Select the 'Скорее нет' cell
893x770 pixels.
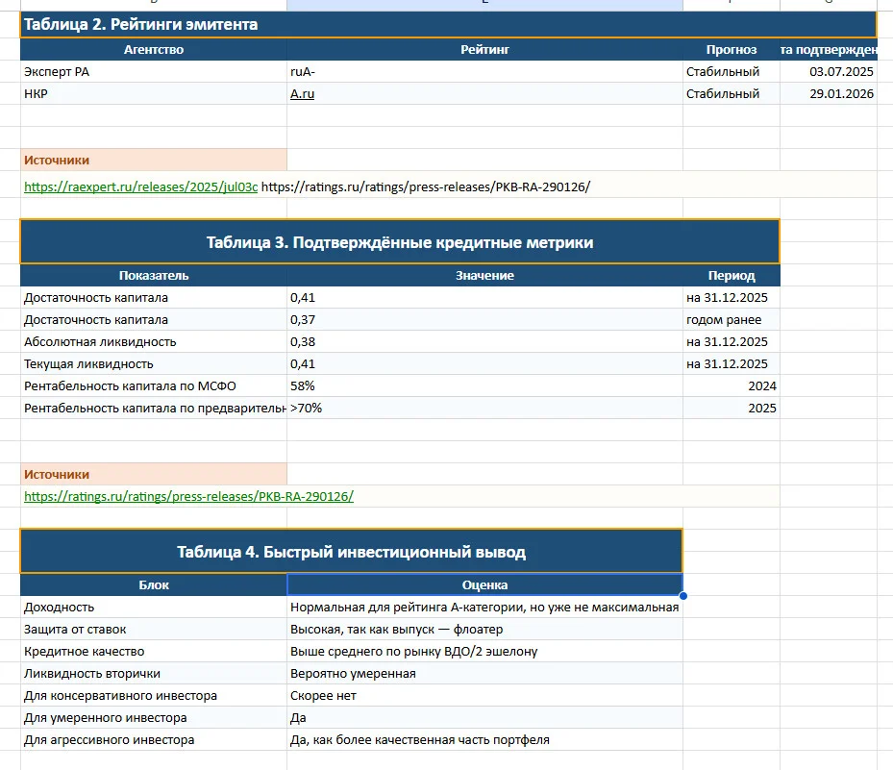pyautogui.click(x=484, y=695)
